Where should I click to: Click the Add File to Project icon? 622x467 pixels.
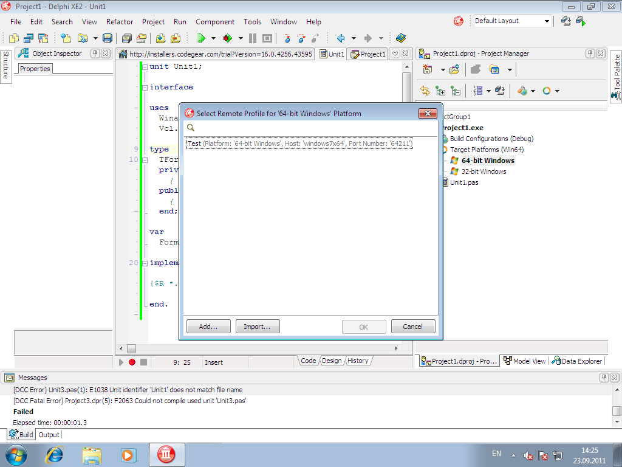tap(160, 38)
